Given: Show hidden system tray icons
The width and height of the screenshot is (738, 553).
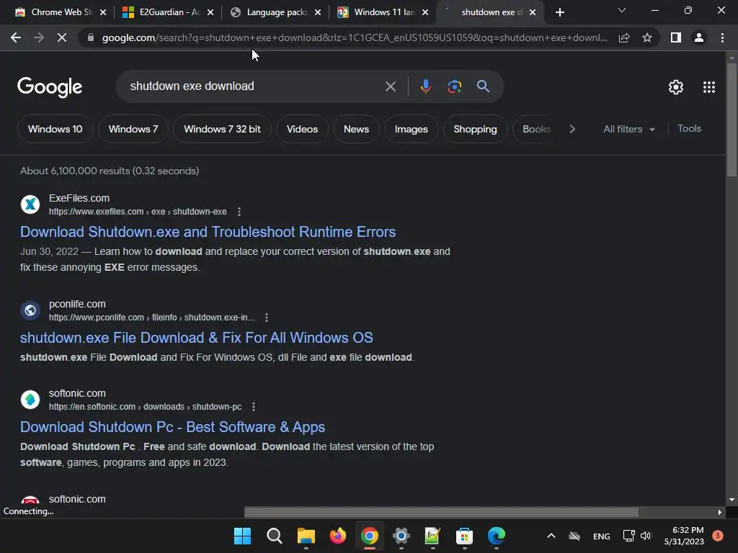Looking at the screenshot, I should coord(551,536).
